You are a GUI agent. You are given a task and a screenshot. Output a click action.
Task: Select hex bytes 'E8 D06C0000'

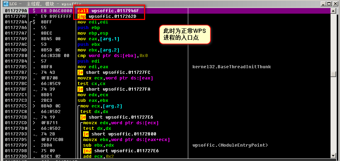pos(56,11)
